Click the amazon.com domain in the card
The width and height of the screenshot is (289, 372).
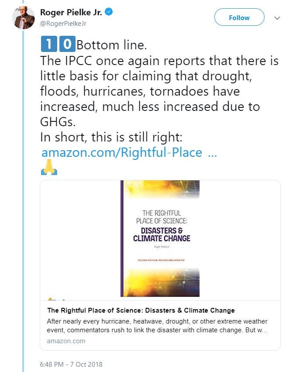coord(66,341)
